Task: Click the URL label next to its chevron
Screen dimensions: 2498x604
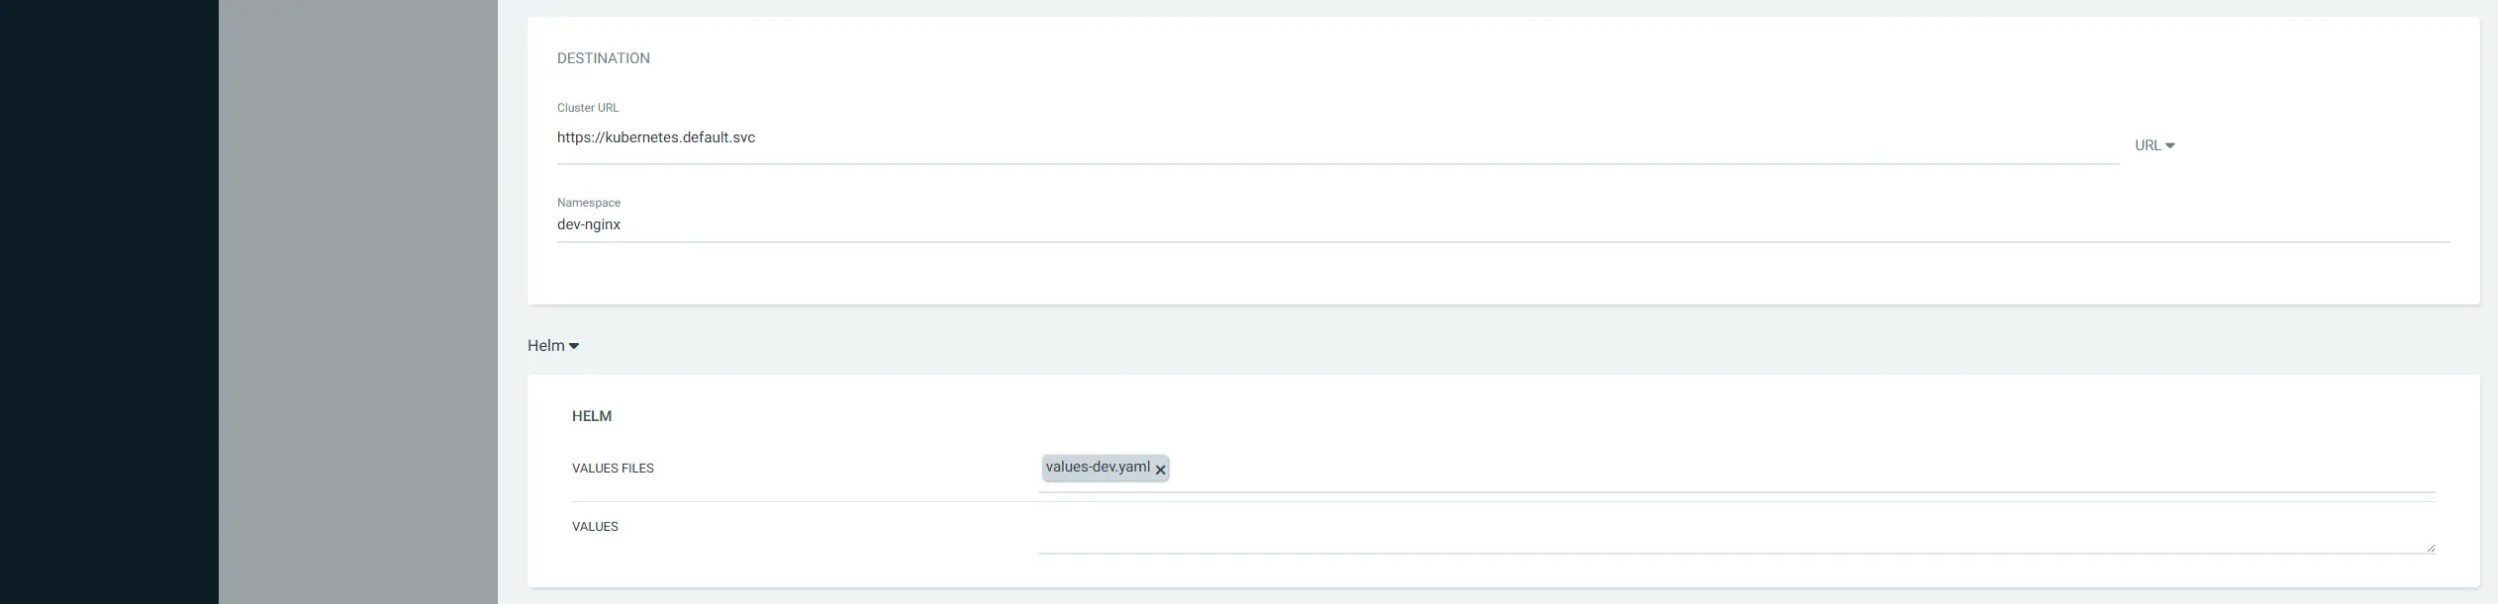Action: (x=2149, y=144)
